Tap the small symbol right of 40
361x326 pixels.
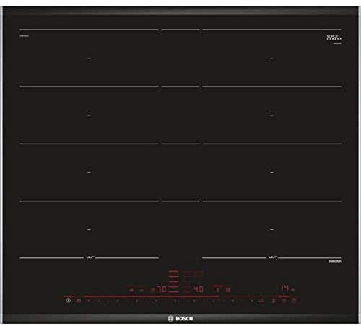[x=217, y=290]
